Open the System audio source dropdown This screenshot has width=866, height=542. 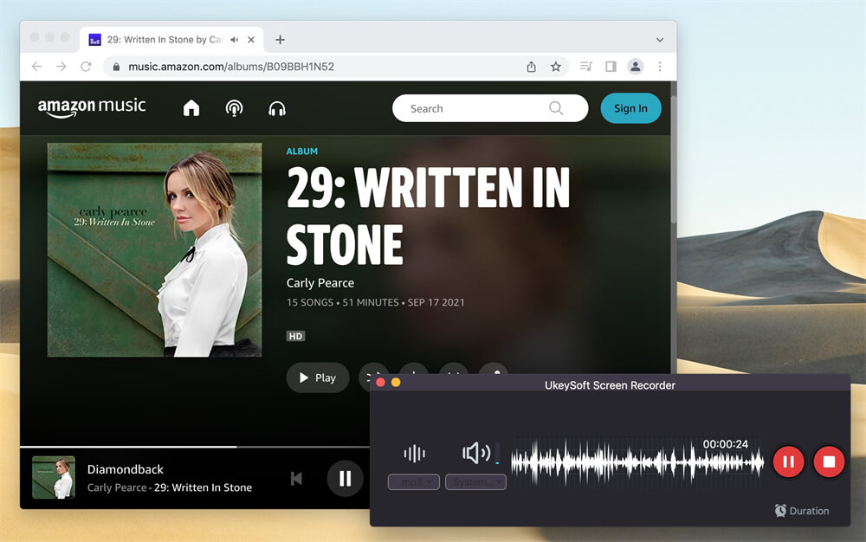tap(475, 481)
